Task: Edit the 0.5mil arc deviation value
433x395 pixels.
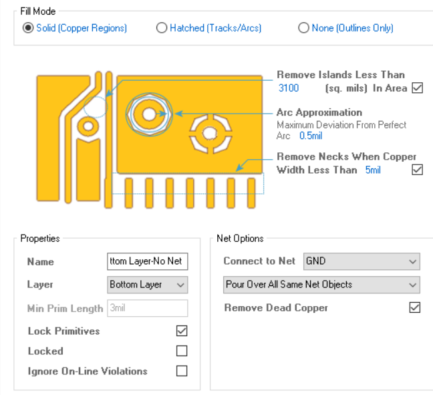Action: click(x=311, y=136)
